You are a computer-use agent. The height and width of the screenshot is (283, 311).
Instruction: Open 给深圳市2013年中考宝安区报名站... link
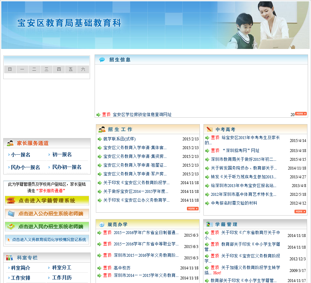pos(243,185)
